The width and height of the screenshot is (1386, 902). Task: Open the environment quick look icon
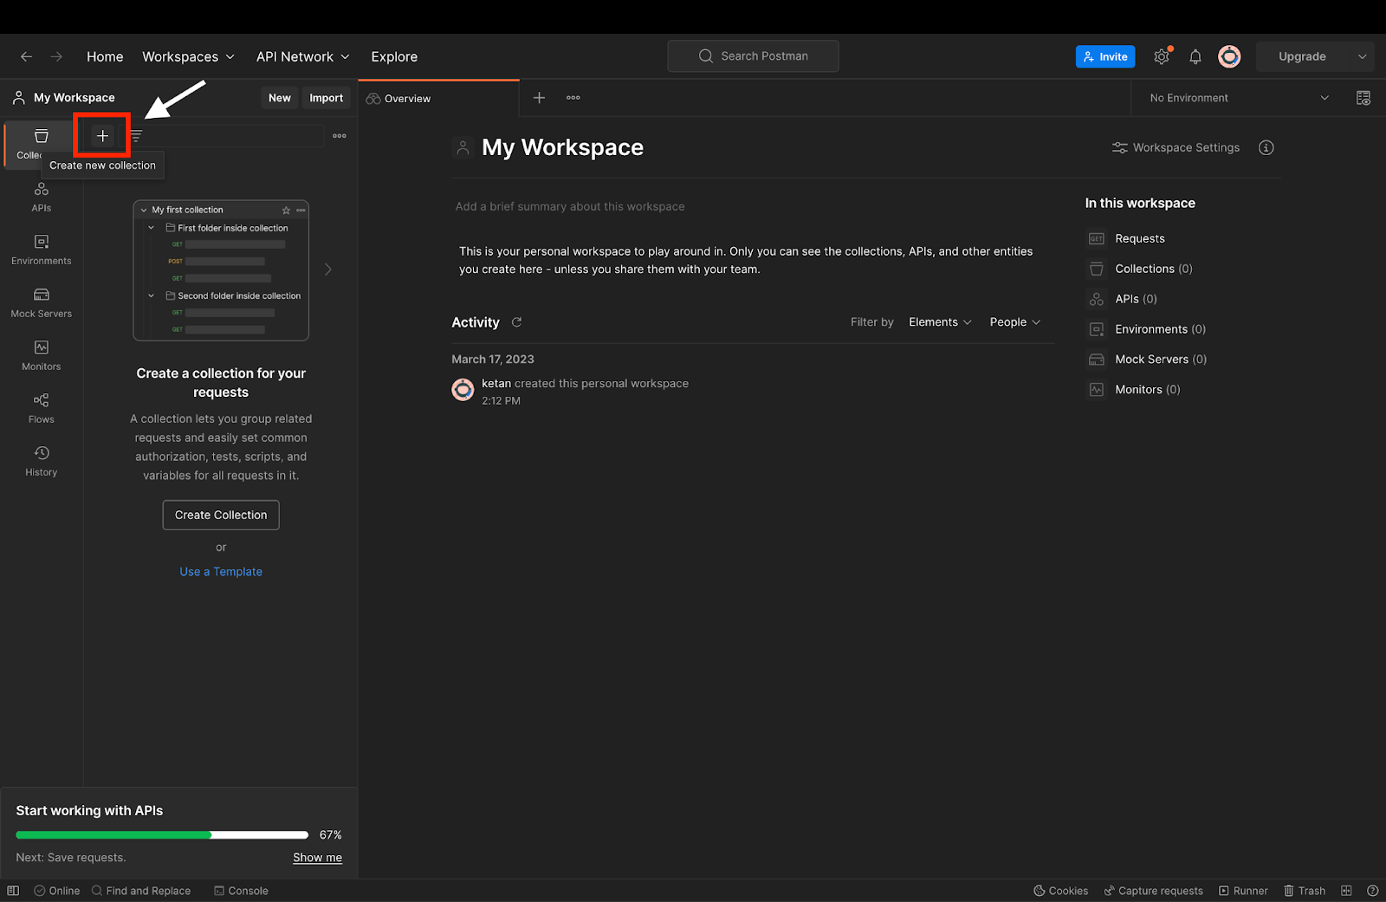(x=1363, y=98)
